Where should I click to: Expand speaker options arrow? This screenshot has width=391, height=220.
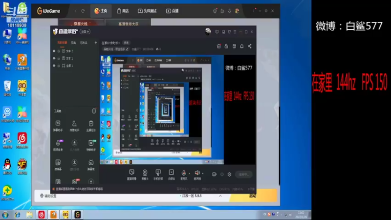click(203, 173)
